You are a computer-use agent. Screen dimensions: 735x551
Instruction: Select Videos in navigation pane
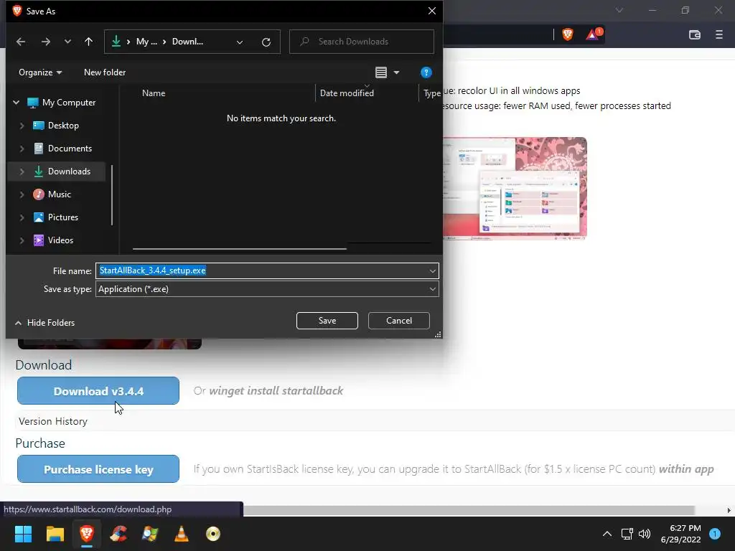click(60, 240)
